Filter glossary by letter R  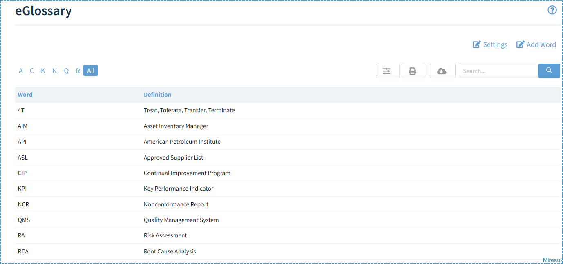coord(78,71)
